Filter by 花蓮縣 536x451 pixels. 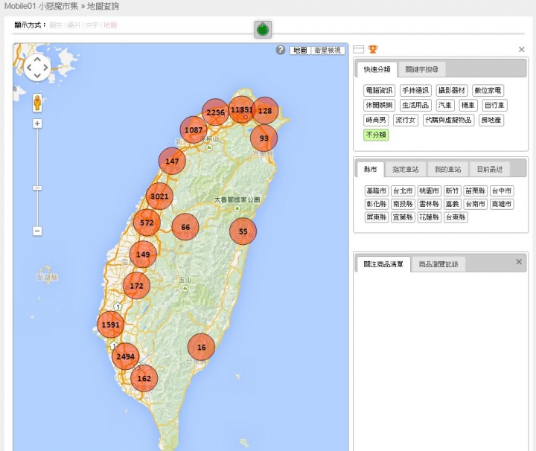[x=429, y=217]
